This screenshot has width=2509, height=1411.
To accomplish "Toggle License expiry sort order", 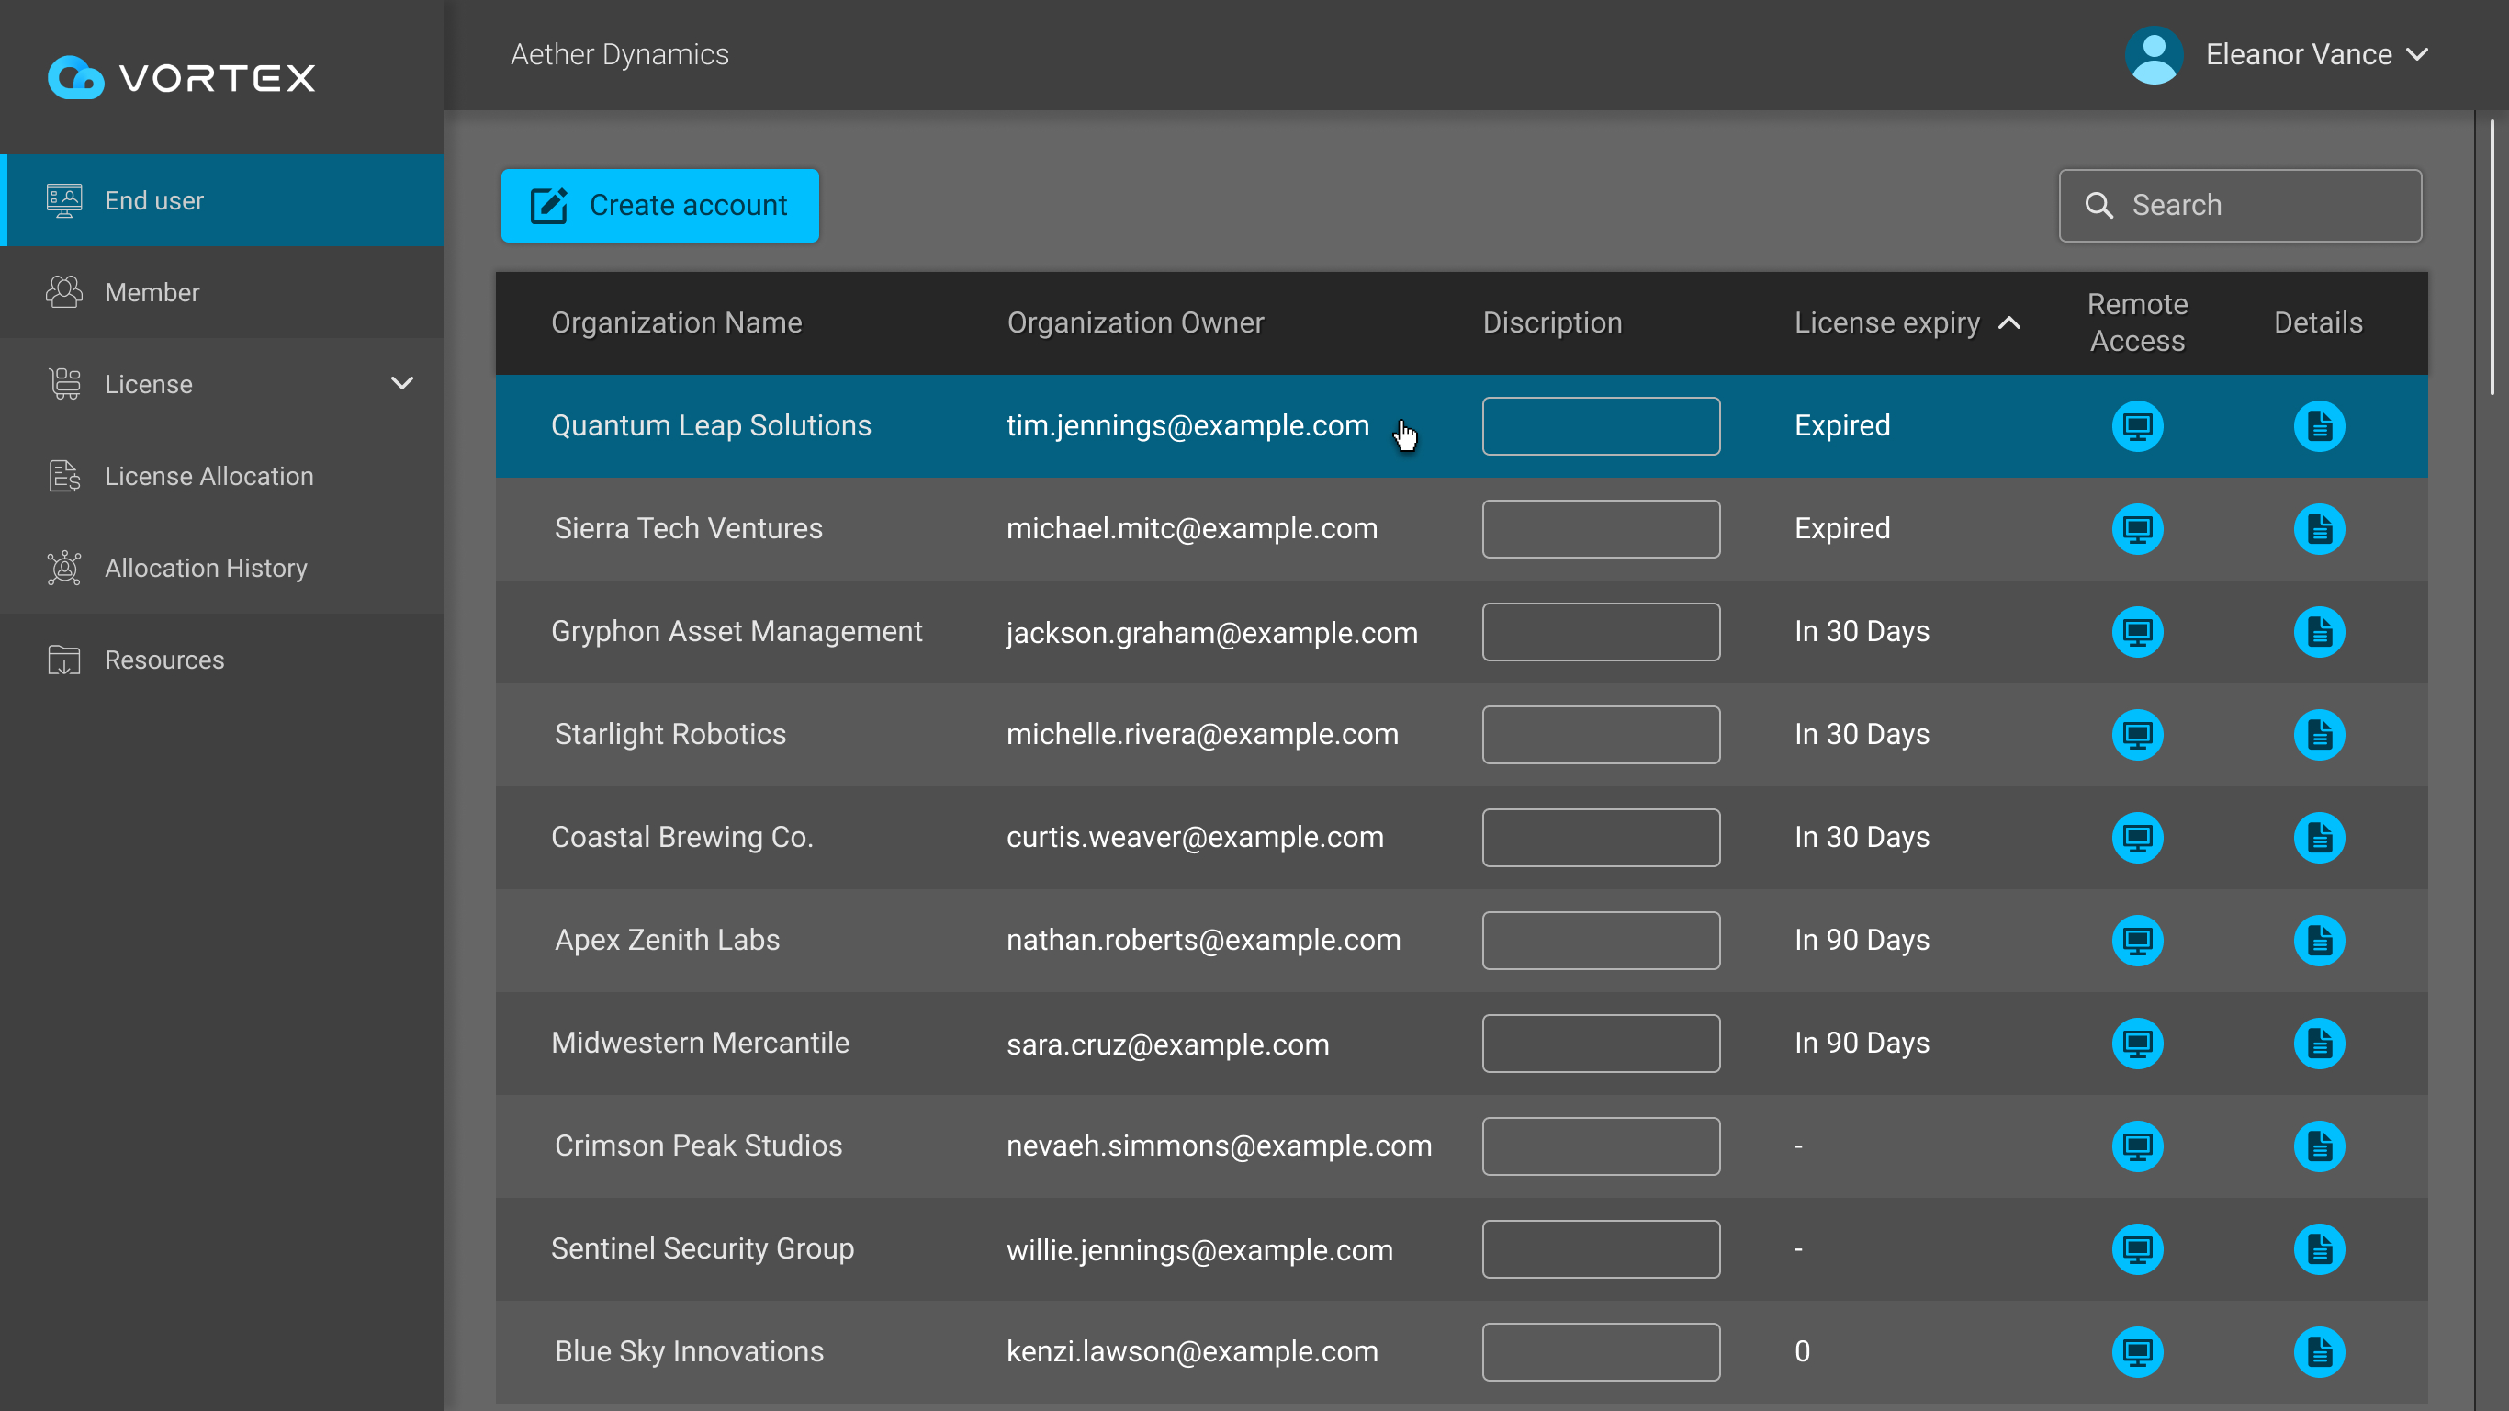I will pos(2008,322).
